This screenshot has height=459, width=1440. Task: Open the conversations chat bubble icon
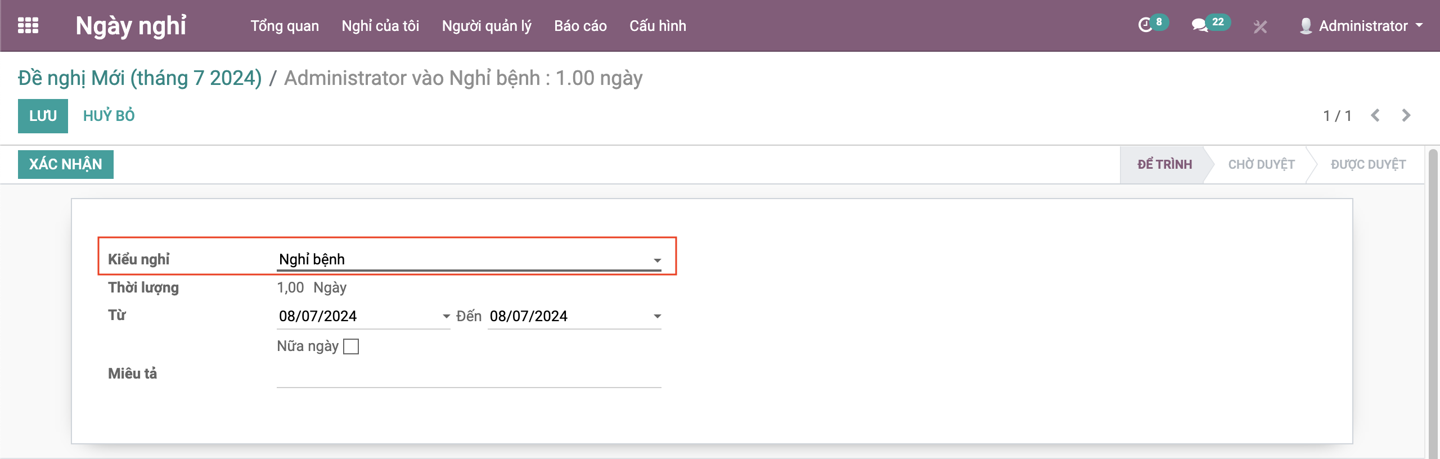[x=1199, y=26]
